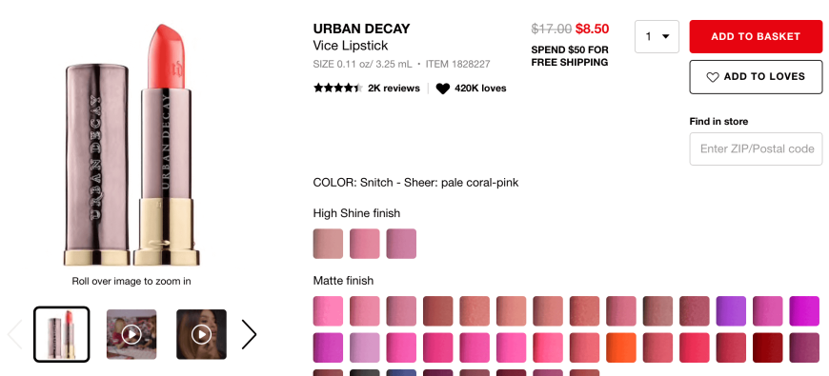The width and height of the screenshot is (829, 376).
Task: Play the first video thumbnail in the carousel
Action: [131, 334]
